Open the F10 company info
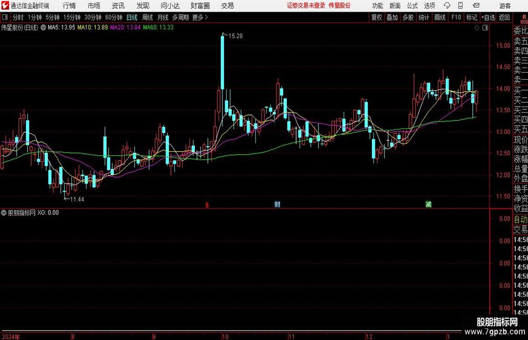 pyautogui.click(x=456, y=17)
